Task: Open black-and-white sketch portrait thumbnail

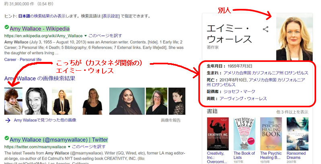Action: point(37,101)
